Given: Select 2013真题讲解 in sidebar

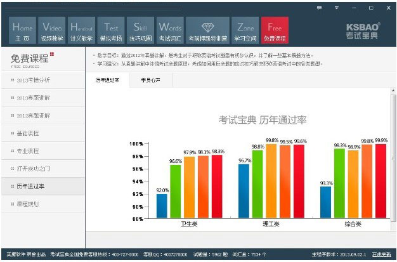Looking at the screenshot, I should 43,98.
